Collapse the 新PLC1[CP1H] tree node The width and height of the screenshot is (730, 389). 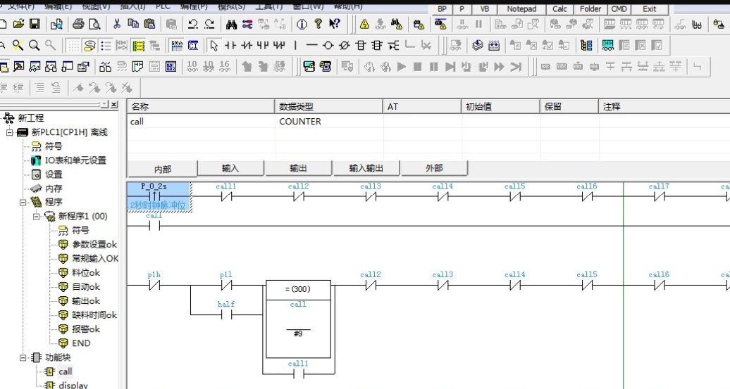click(x=10, y=132)
